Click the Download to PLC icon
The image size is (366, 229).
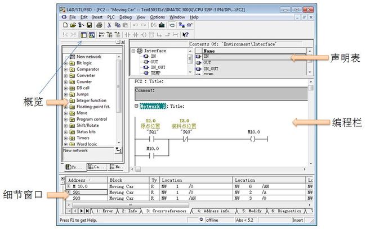coord(162,25)
